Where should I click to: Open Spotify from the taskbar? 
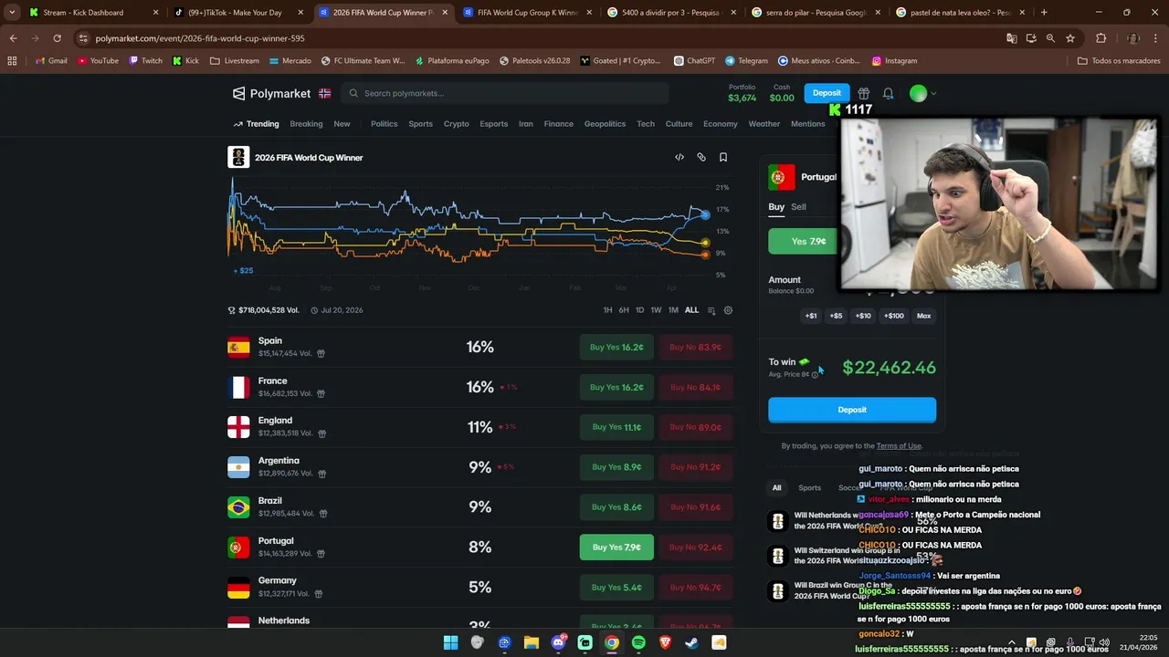click(x=638, y=642)
